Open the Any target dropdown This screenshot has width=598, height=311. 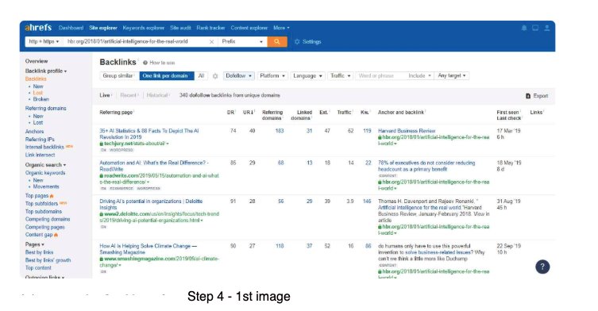(452, 76)
